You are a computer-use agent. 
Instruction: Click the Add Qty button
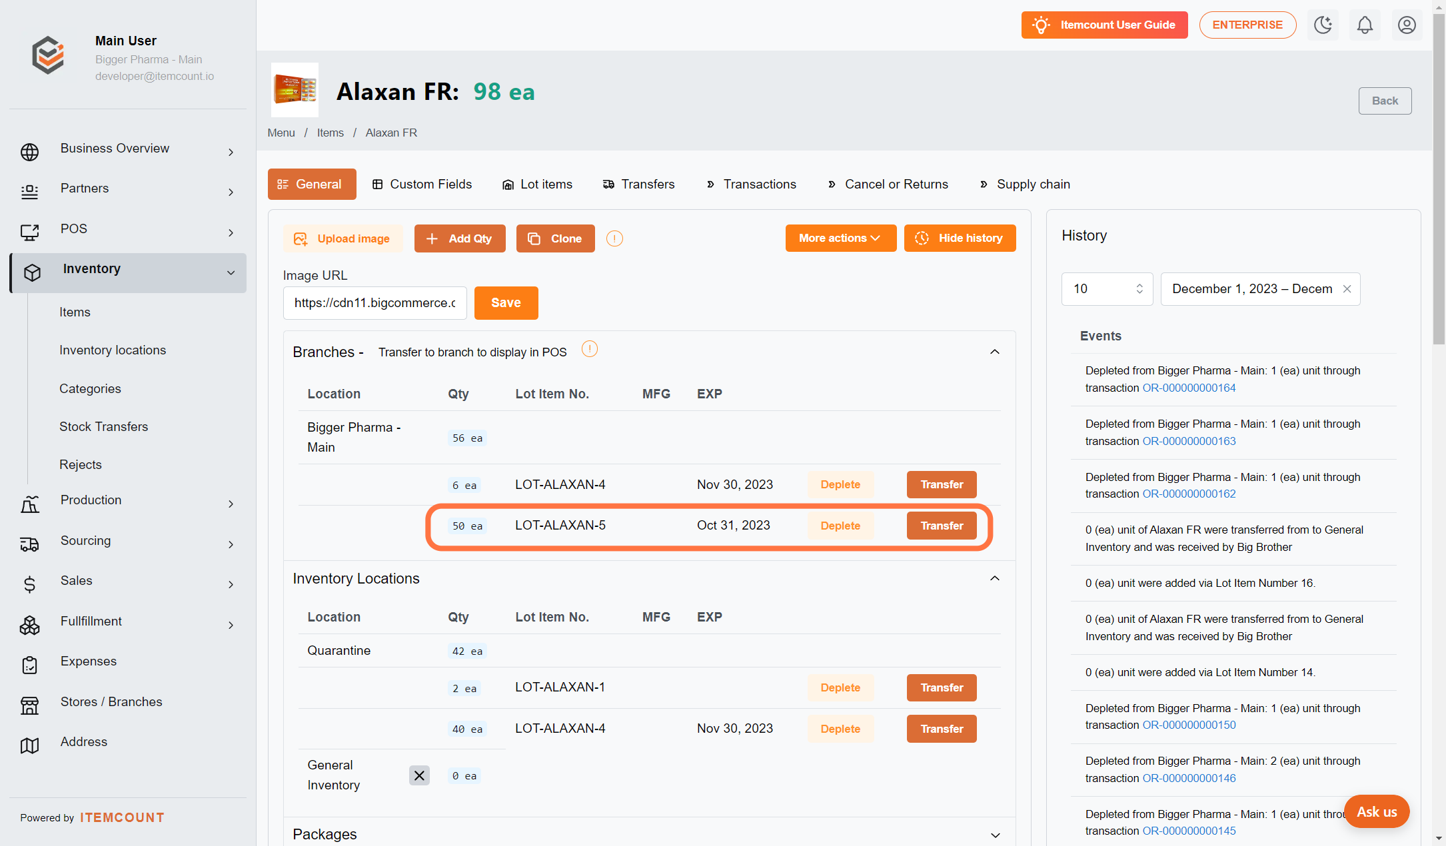[460, 238]
